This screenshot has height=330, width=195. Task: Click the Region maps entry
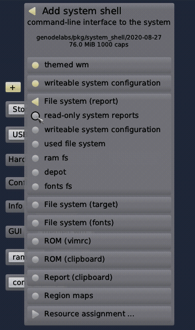point(99,296)
